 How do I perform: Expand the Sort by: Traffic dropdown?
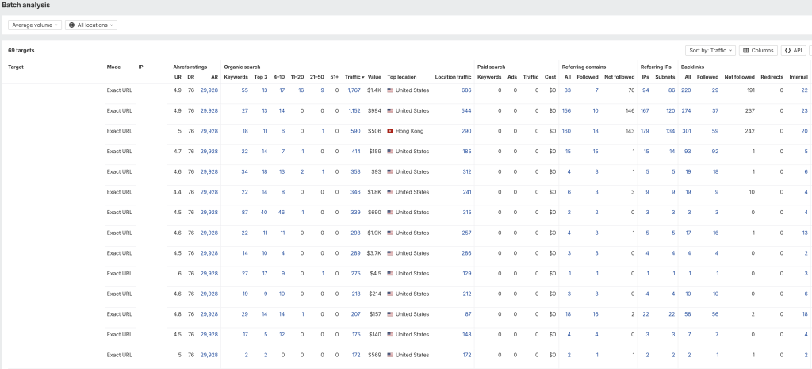tap(710, 50)
